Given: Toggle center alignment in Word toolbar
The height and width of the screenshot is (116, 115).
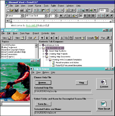Looking at the screenshot, I should 85,16.
